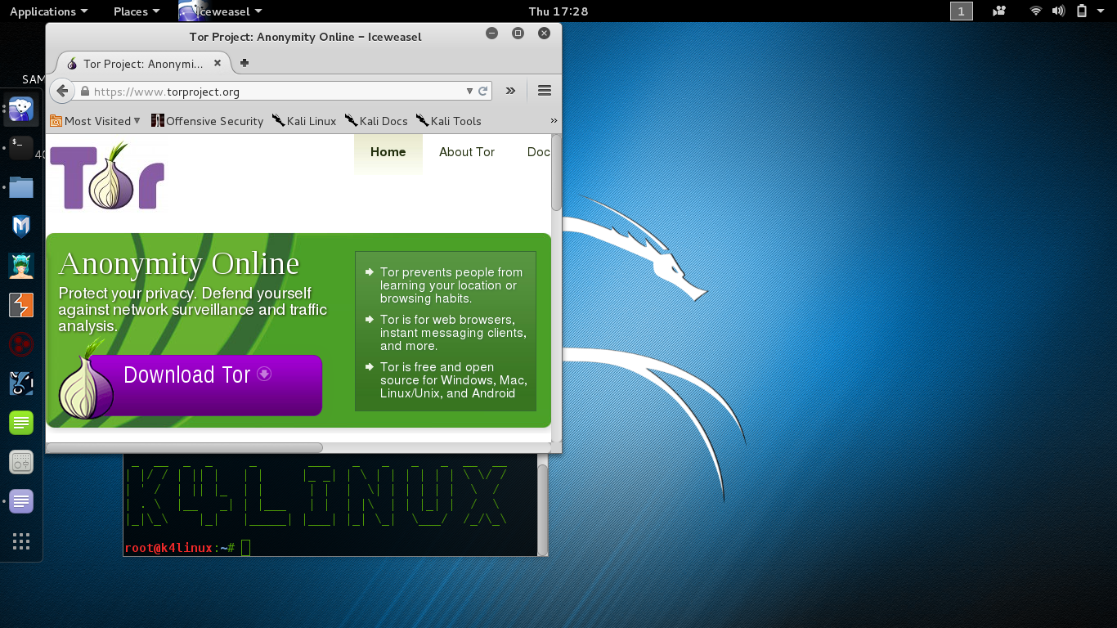Click the browser back arrow button

tap(62, 91)
